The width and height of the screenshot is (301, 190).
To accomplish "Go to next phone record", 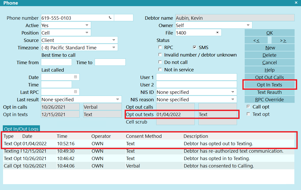I will point(283,40).
